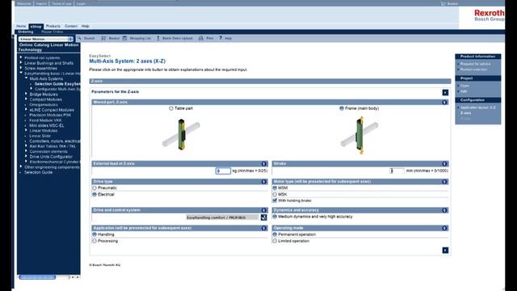Select Limited operation mode
The height and width of the screenshot is (291, 517).
coord(275,241)
